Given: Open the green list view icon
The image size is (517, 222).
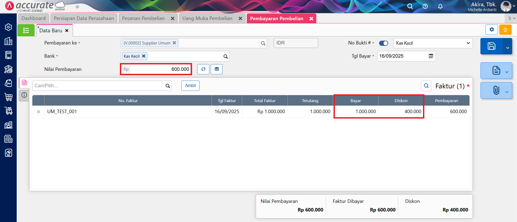Looking at the screenshot, I should tap(26, 30).
